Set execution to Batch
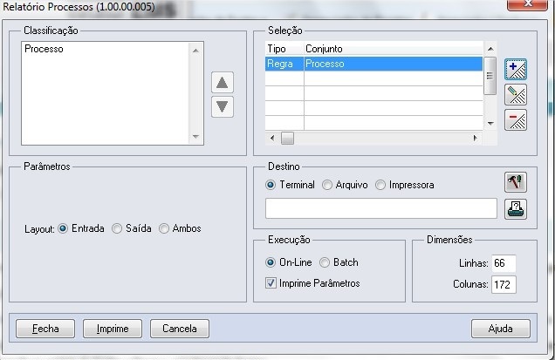Screen dimensions: 555x360 tap(325, 262)
